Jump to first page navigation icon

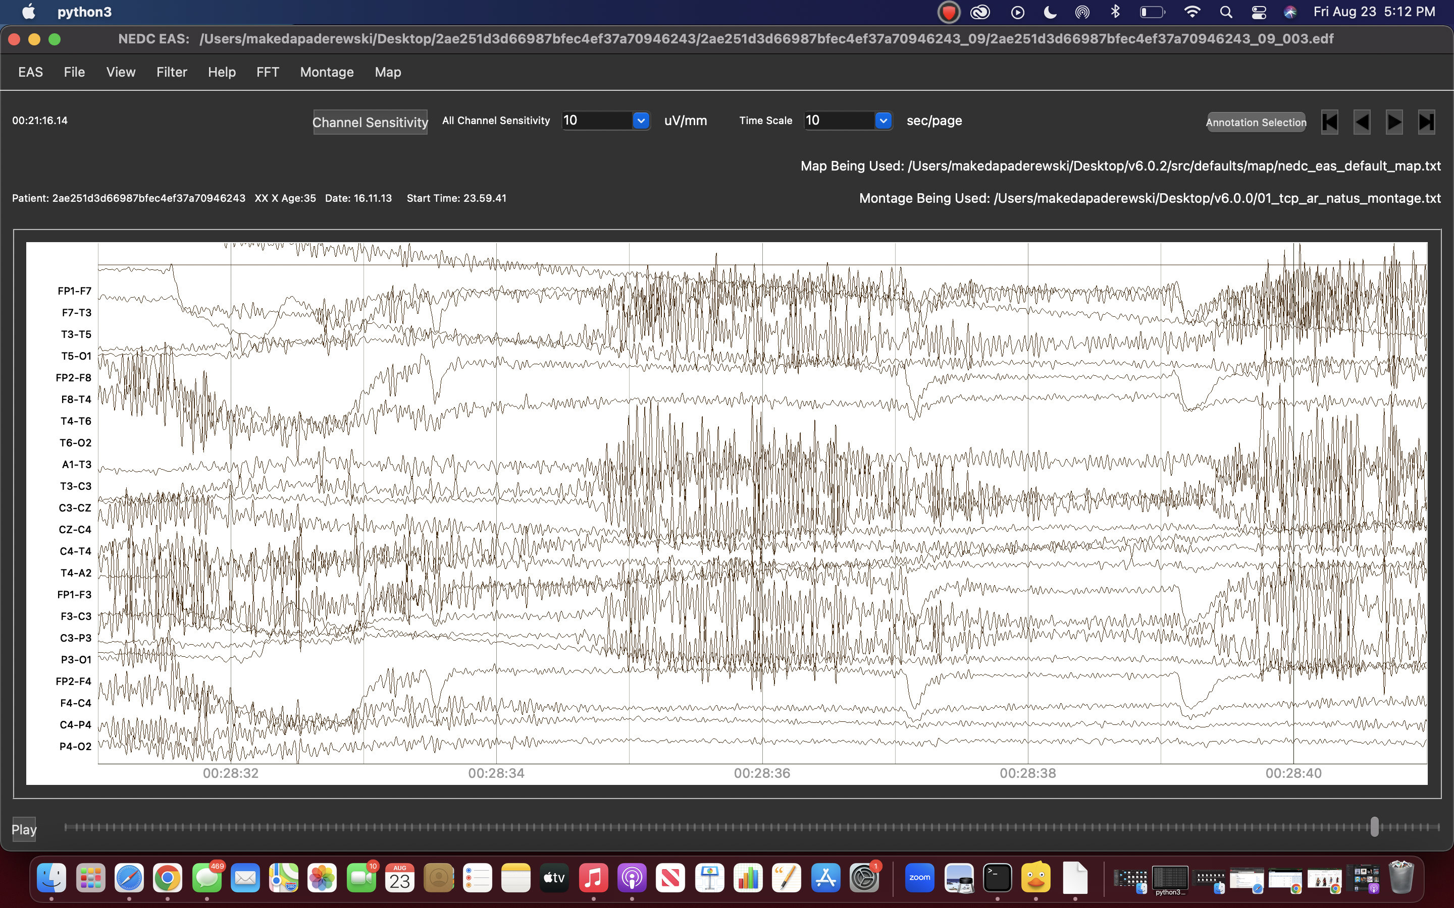pyautogui.click(x=1330, y=123)
